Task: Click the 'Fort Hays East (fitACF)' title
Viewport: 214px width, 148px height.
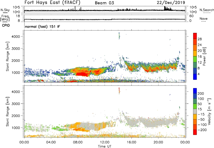Action: (52, 3)
